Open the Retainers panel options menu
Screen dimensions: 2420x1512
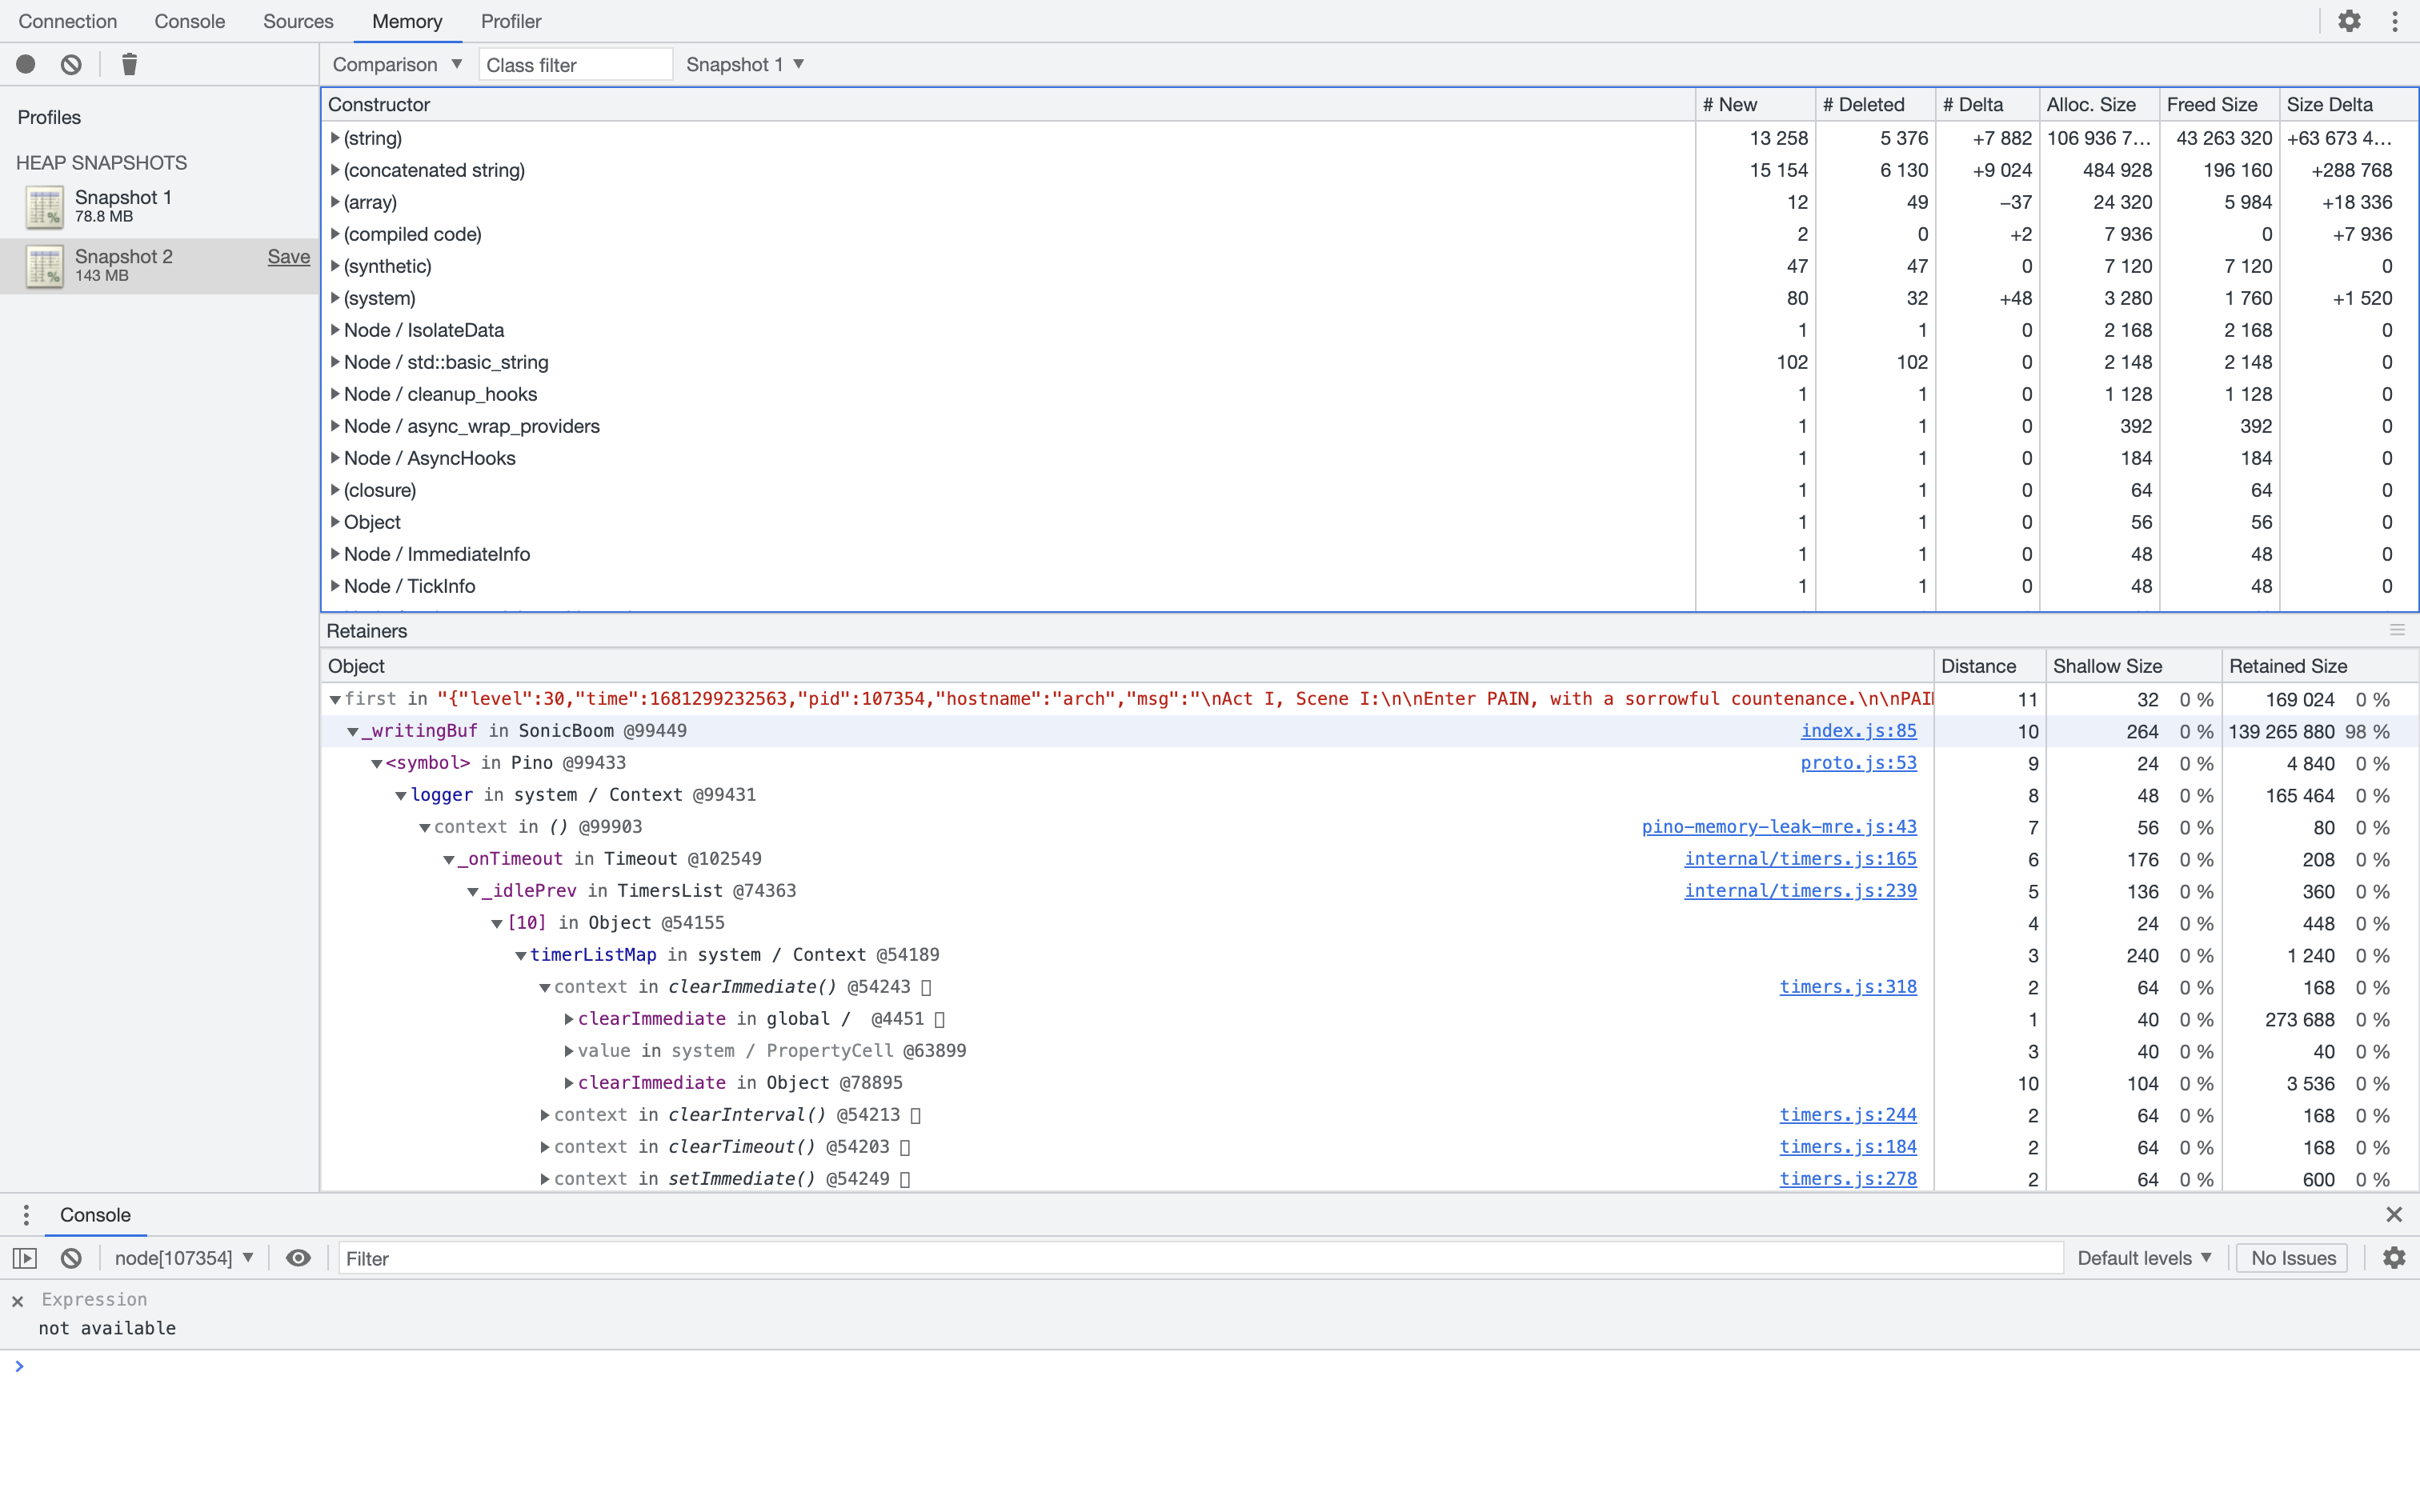2399,630
